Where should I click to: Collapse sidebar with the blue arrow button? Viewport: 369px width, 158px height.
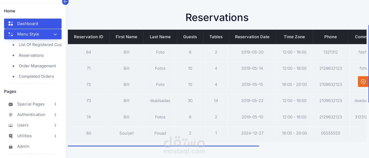(x=65, y=2)
